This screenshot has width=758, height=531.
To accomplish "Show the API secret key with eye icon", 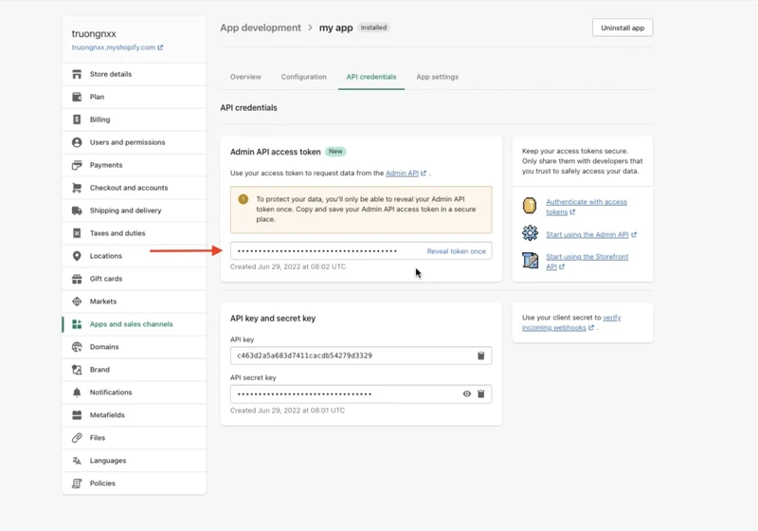I will 466,394.
